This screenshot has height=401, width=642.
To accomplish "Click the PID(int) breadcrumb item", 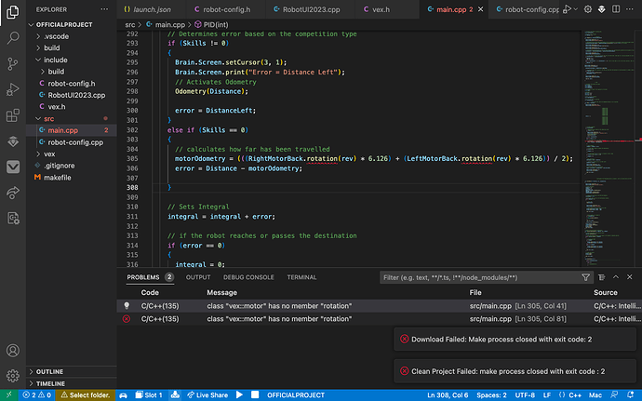I will [212, 24].
